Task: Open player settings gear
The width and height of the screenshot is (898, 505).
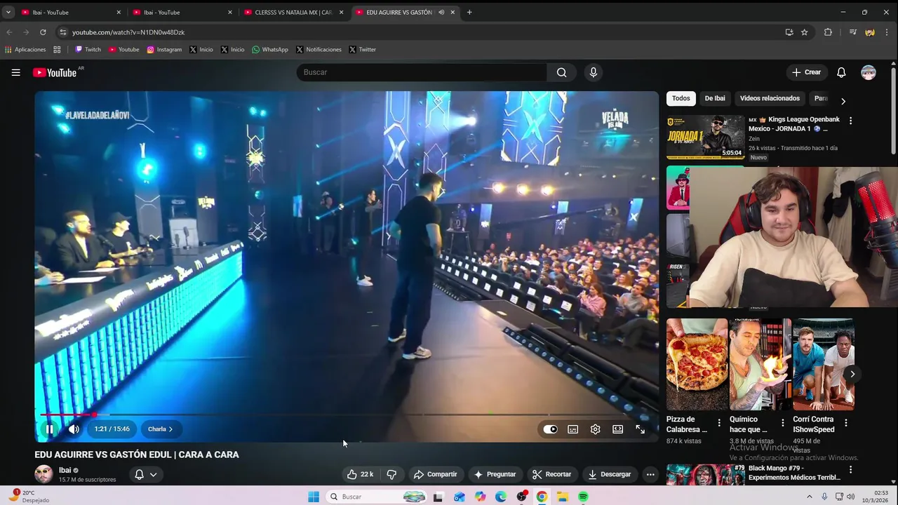Action: click(595, 429)
